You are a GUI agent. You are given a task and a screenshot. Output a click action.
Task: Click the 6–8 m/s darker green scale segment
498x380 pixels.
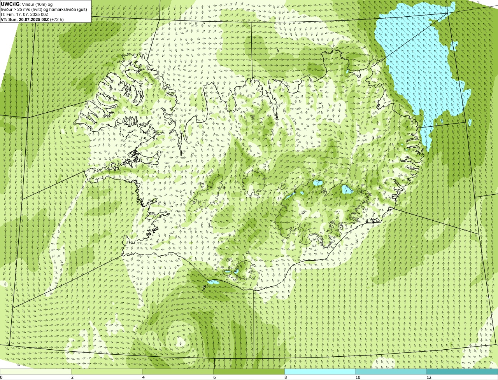pyautogui.click(x=249, y=372)
